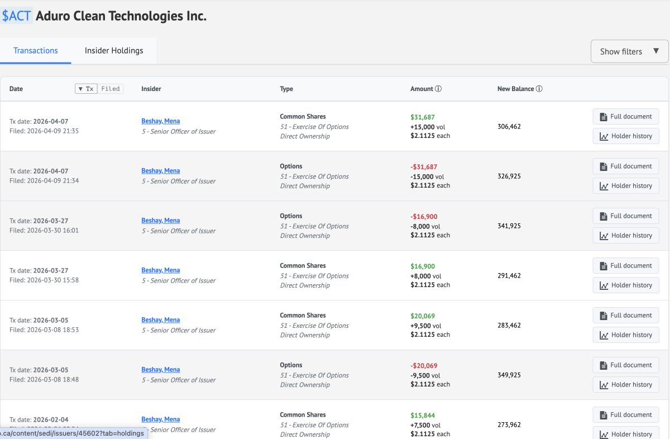Click the +9,500 vol text
The height and width of the screenshot is (439, 670).
[426, 326]
